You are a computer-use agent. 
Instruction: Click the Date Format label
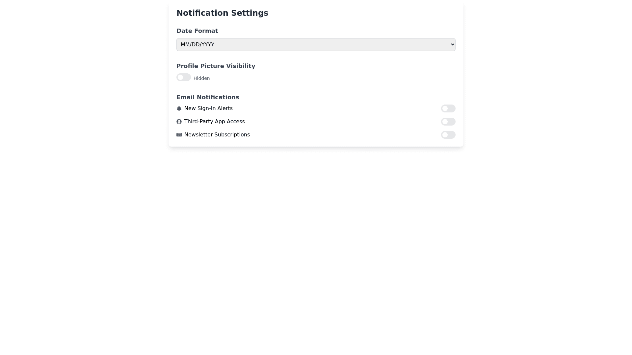coord(197,31)
